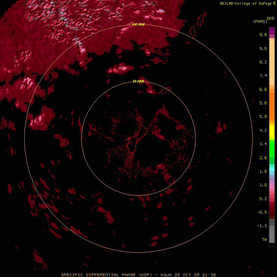Pick the cyan legend color band
277x277 pixels.
(x=272, y=169)
